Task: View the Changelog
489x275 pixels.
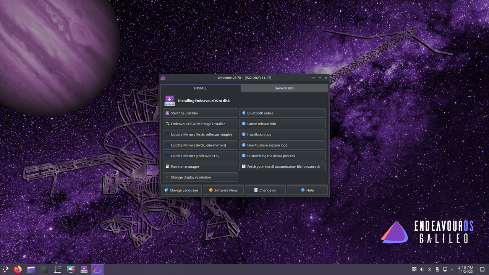Action: point(266,190)
